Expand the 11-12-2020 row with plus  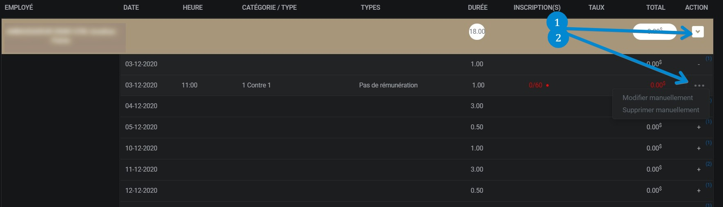pyautogui.click(x=699, y=170)
